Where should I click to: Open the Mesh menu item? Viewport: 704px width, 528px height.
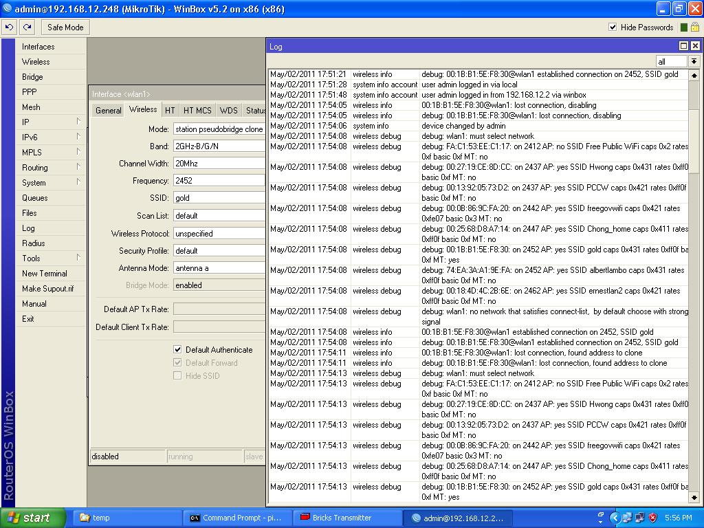click(50, 107)
